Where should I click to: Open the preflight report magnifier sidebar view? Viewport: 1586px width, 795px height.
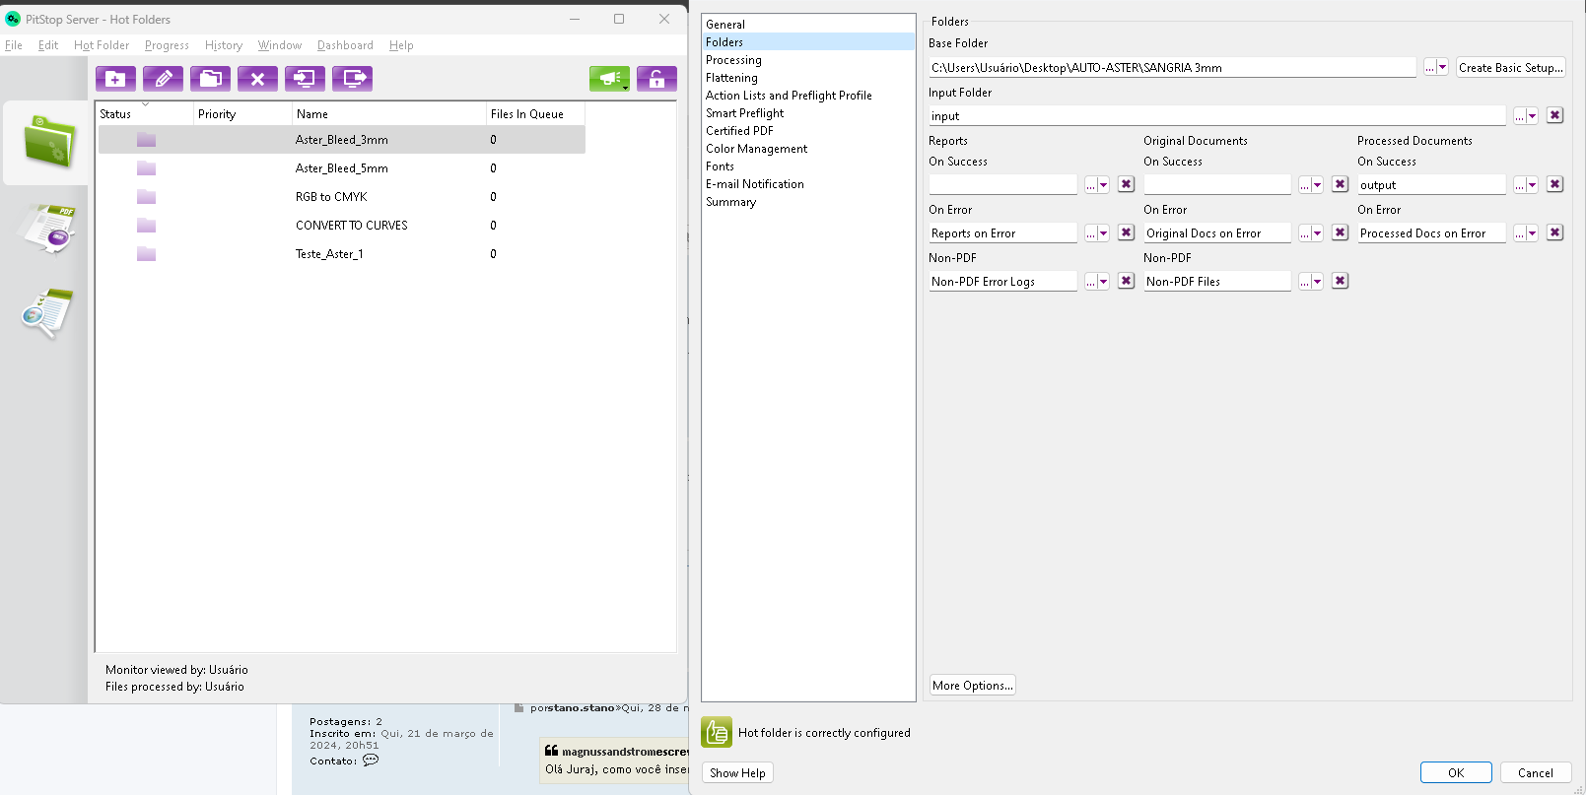[47, 313]
